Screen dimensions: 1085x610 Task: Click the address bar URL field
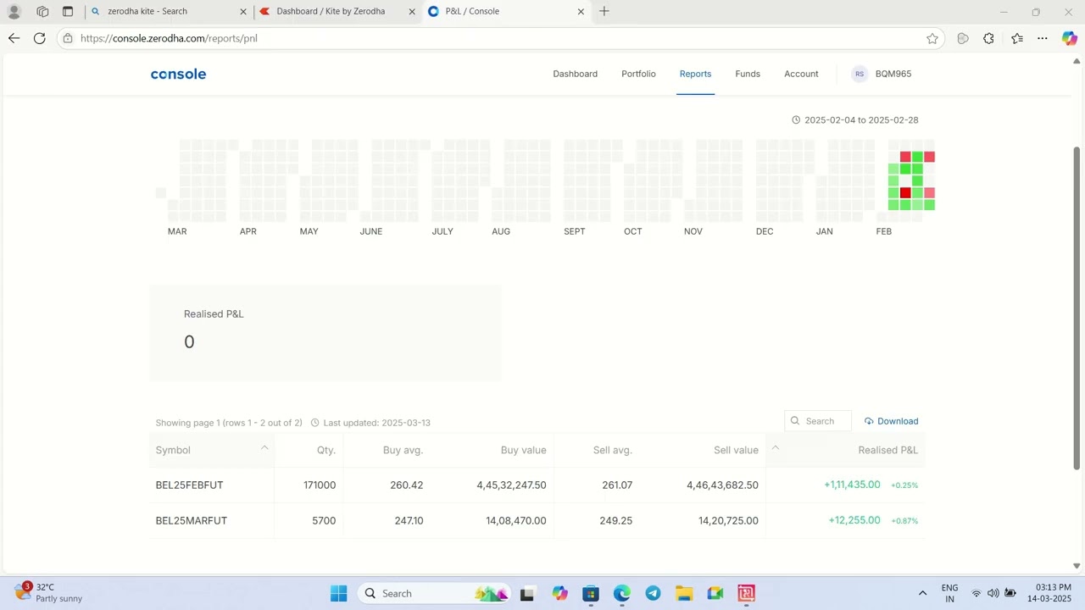(500, 38)
